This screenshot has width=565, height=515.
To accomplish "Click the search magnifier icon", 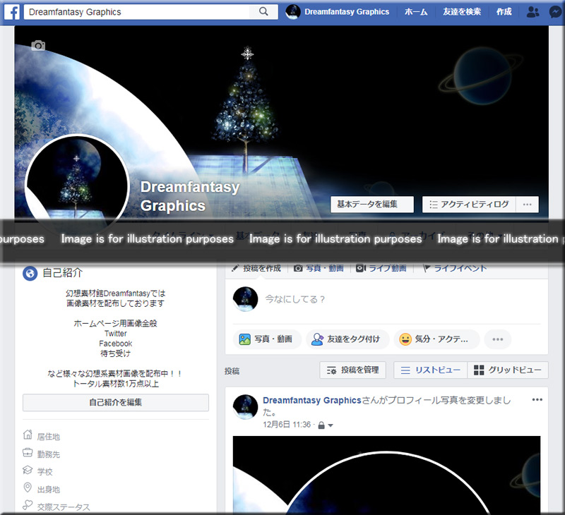I will click(264, 12).
